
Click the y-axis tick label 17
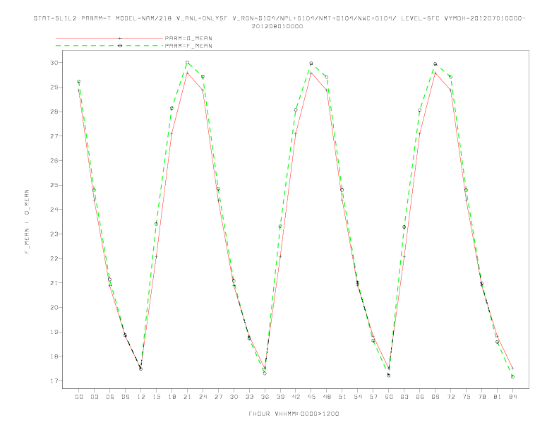54,380
